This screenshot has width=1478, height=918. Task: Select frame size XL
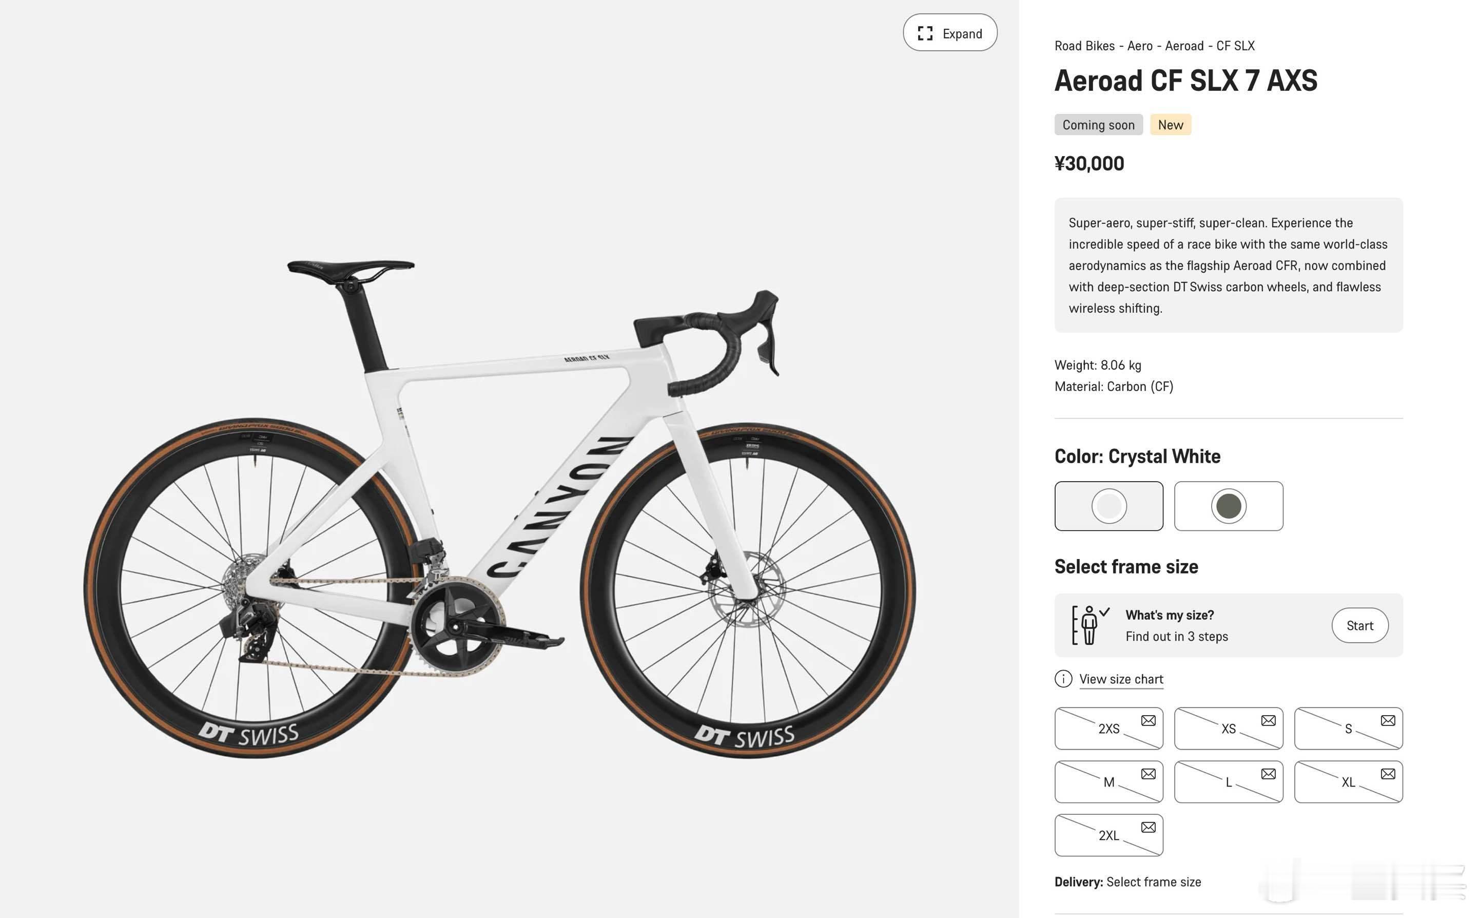pos(1348,782)
